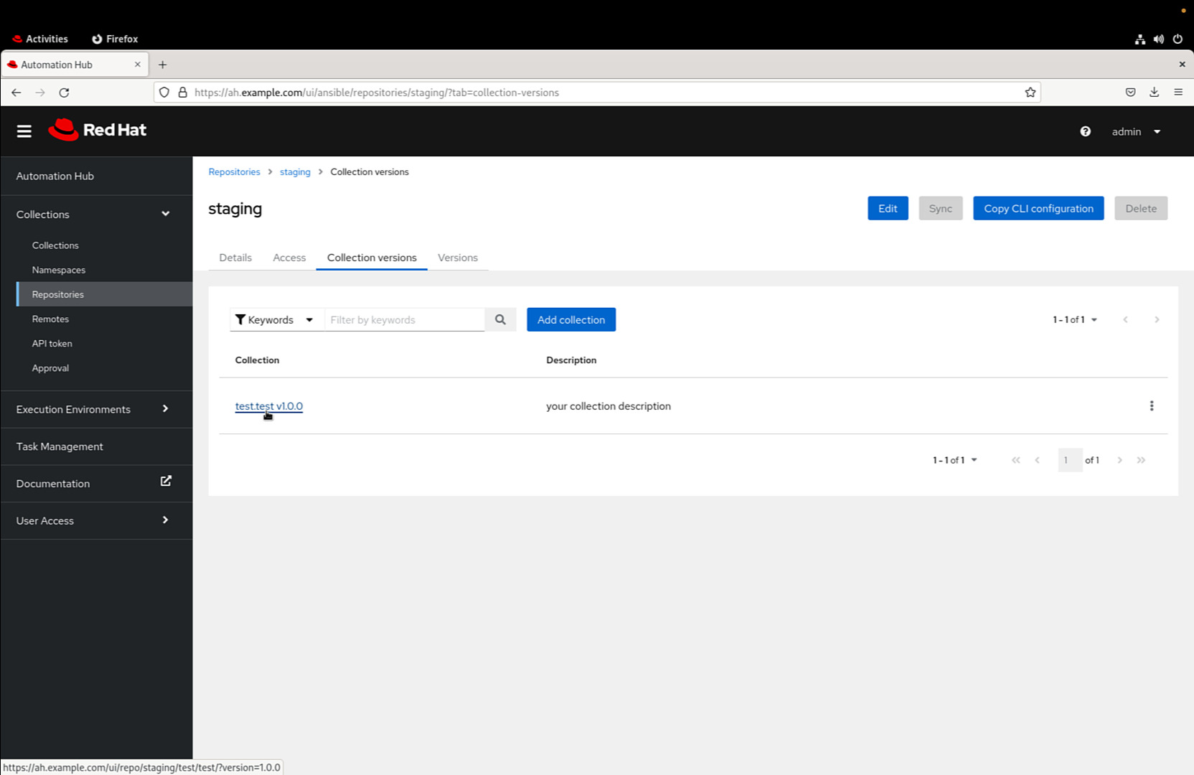1194x775 pixels.
Task: Open bottom 1-1 of 1 per-page dropdown
Action: pyautogui.click(x=955, y=460)
